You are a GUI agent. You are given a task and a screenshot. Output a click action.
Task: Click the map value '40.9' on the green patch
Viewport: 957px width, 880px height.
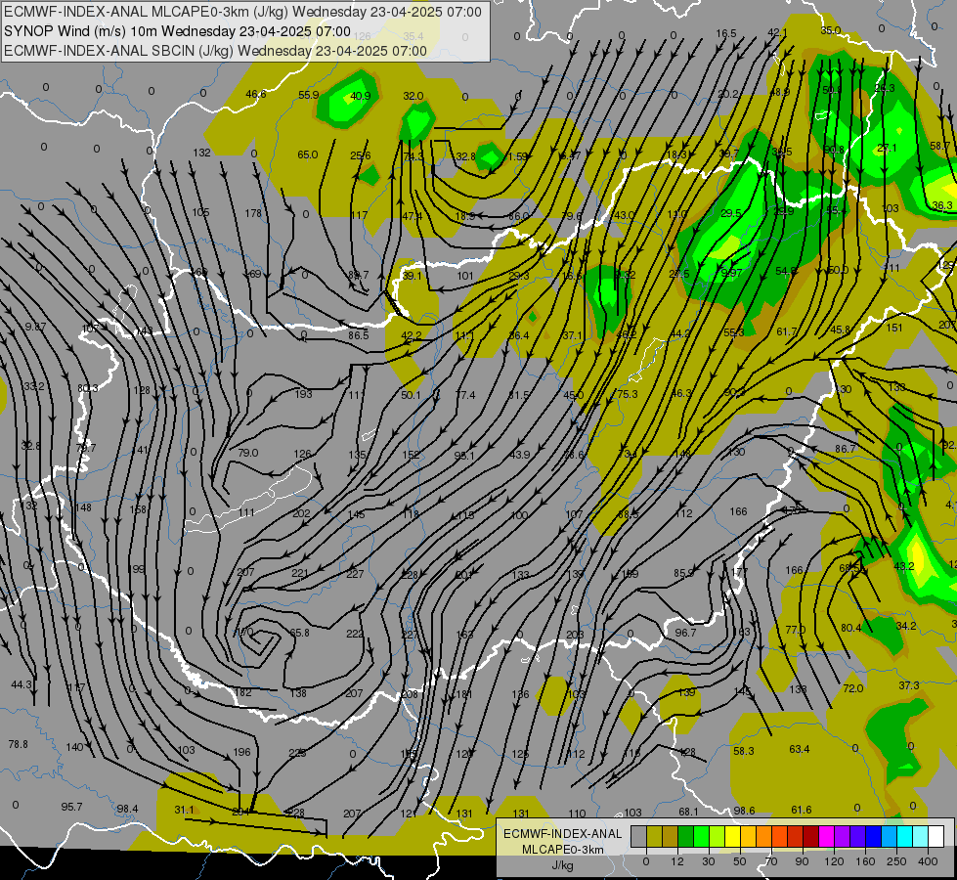[360, 96]
